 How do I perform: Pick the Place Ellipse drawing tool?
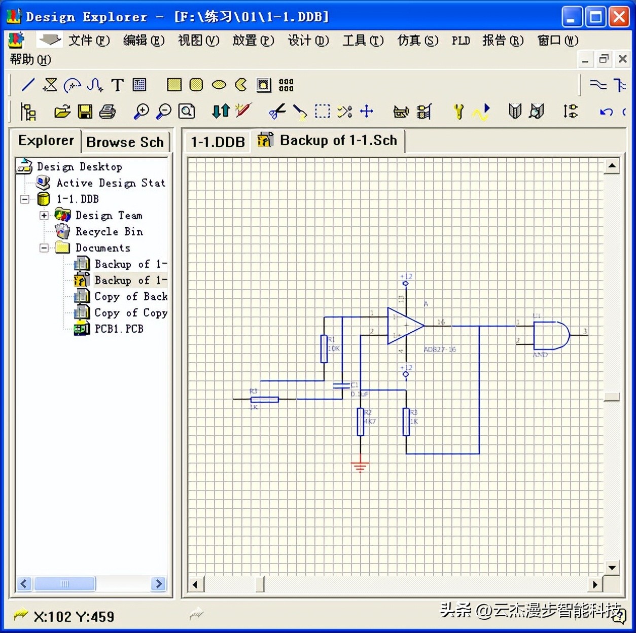(x=219, y=85)
